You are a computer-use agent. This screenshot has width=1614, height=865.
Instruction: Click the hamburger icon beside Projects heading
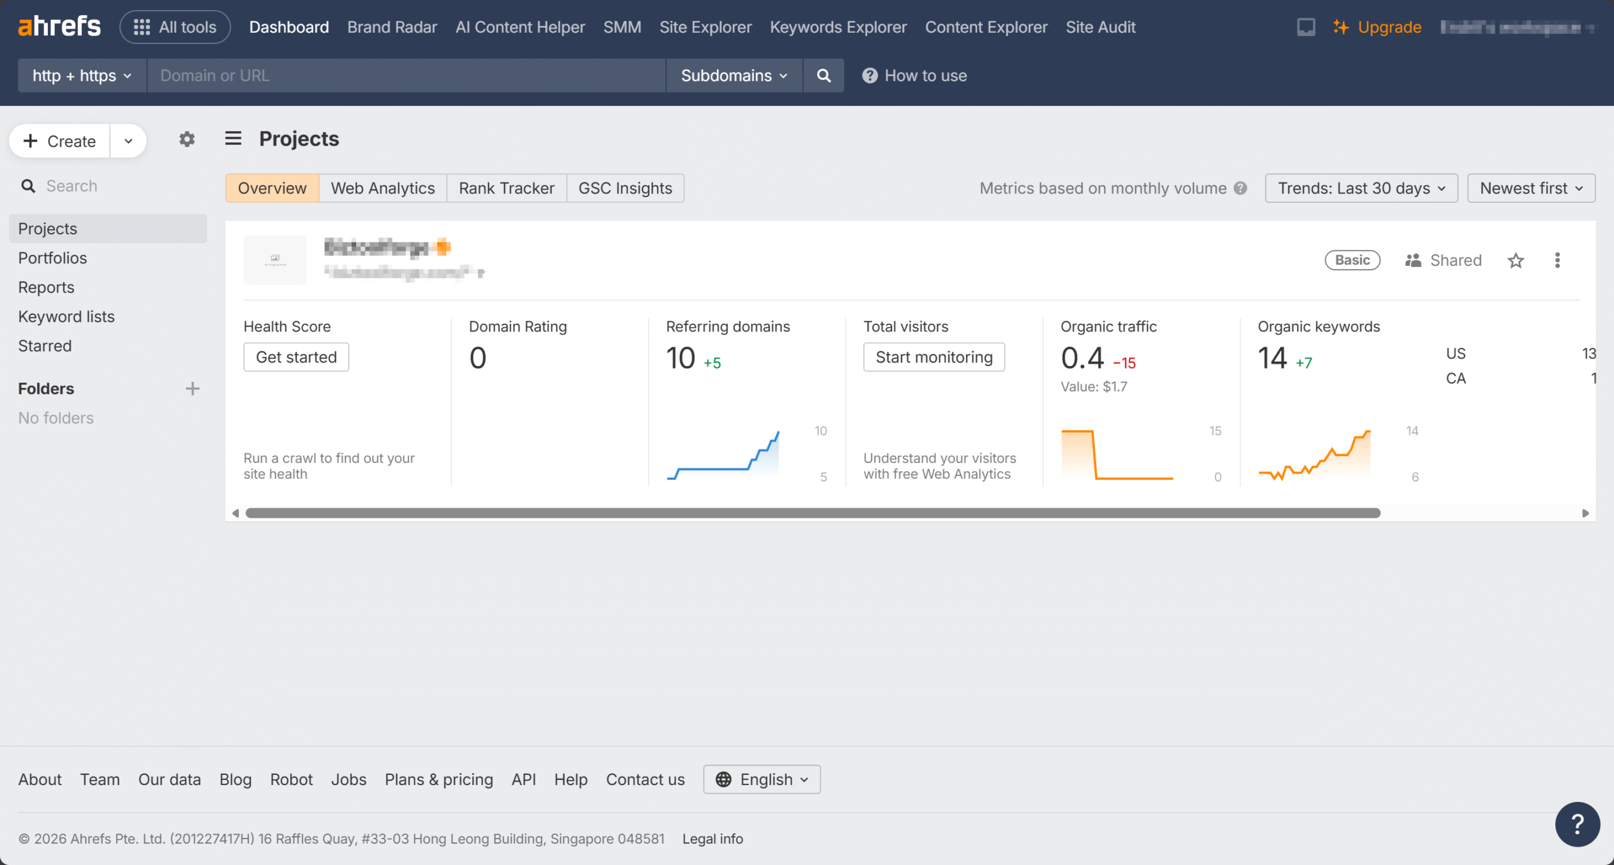coord(233,138)
